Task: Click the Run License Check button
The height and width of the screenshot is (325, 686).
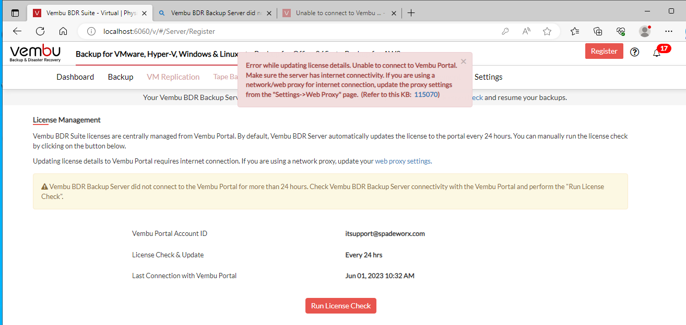Action: [x=341, y=306]
